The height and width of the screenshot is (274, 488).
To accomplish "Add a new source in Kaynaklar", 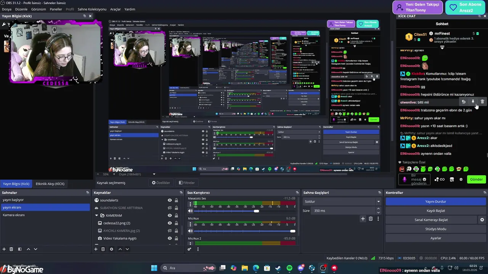I will point(96,249).
